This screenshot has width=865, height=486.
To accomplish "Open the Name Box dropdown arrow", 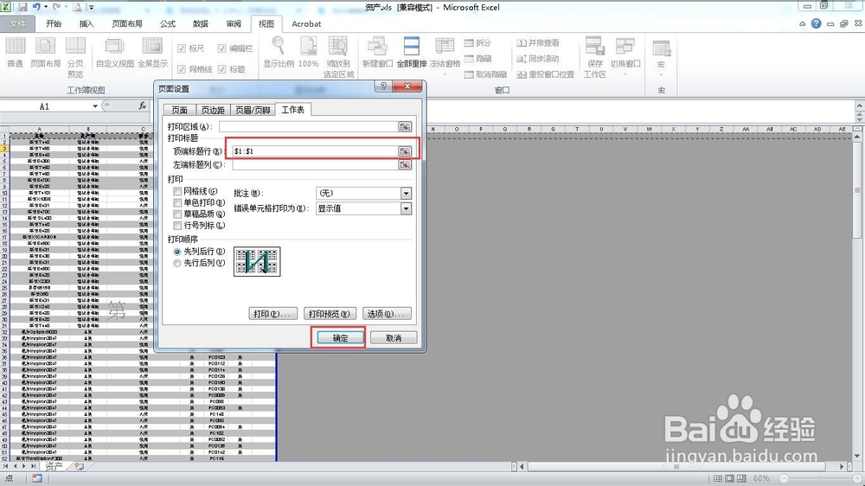I will (95, 106).
